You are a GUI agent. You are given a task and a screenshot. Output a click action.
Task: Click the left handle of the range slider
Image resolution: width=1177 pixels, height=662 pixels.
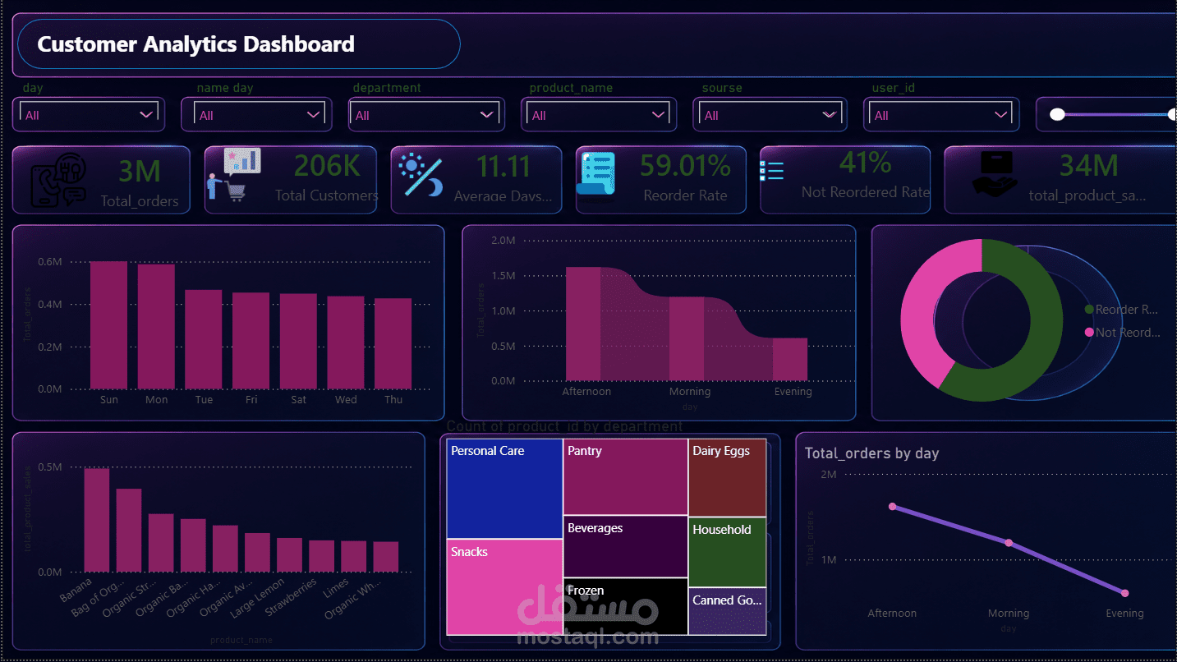pyautogui.click(x=1058, y=115)
